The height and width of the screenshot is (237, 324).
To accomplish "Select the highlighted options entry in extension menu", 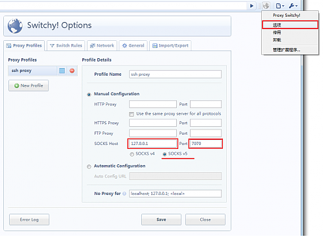I will pyautogui.click(x=290, y=25).
